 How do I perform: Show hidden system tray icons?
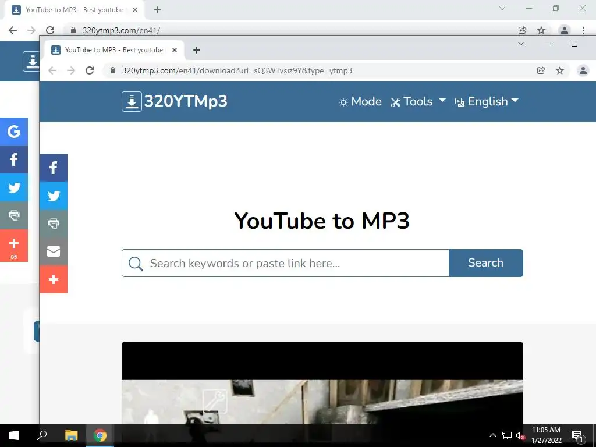tap(492, 435)
